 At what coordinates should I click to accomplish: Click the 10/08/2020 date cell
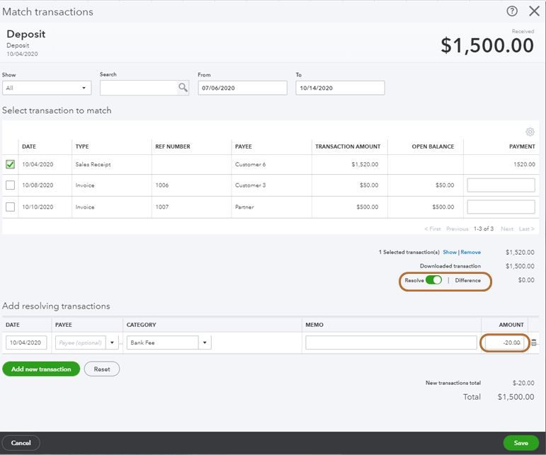point(38,185)
